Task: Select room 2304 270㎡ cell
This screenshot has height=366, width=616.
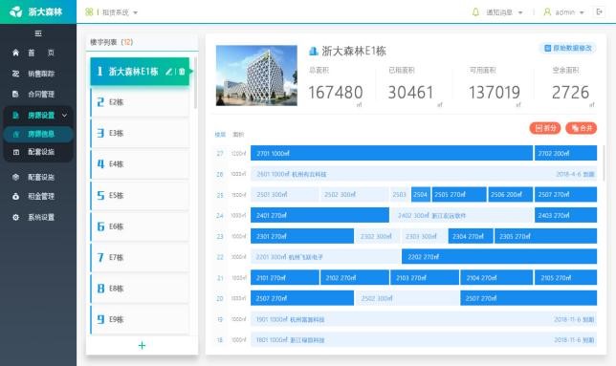Action: click(471, 236)
